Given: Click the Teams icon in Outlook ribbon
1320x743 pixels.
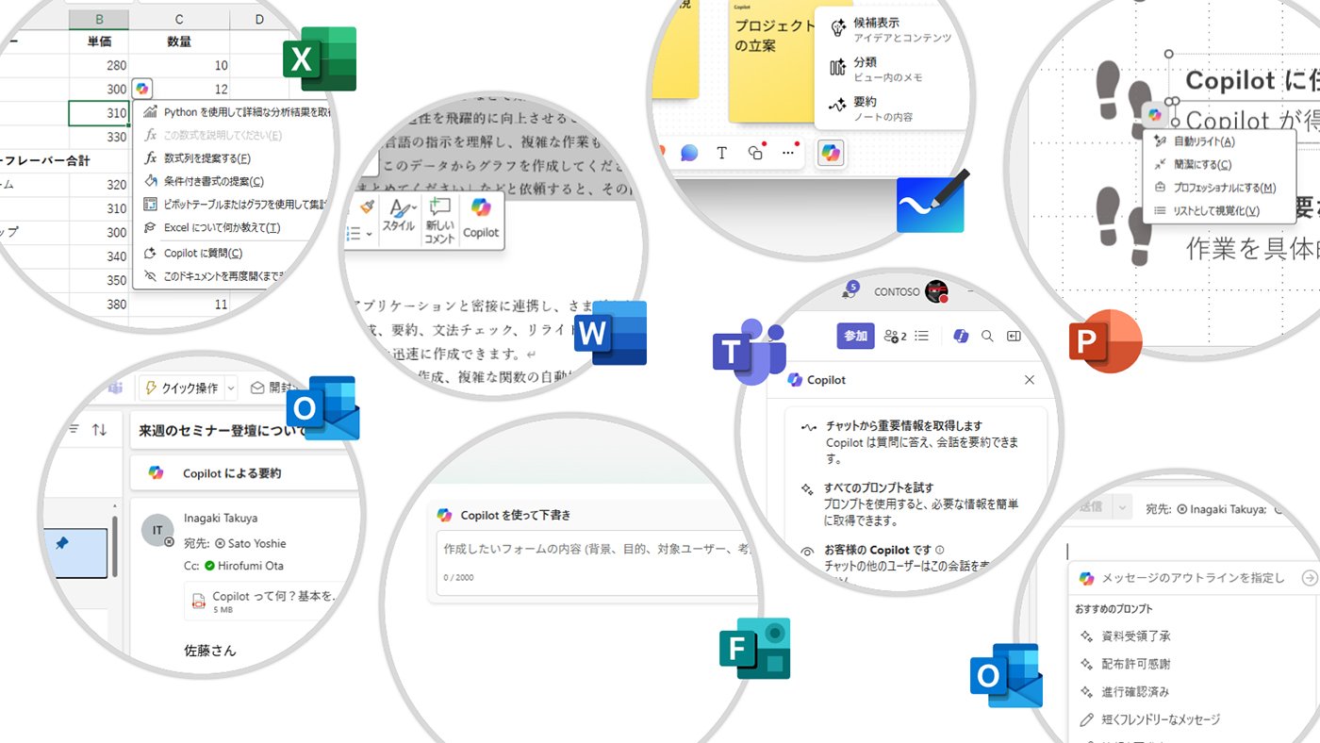Looking at the screenshot, I should [x=115, y=388].
